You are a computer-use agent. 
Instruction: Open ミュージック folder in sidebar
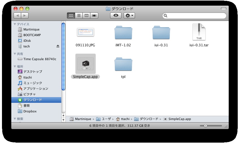(36, 83)
